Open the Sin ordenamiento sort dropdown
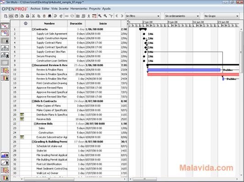Viewport: 244px width, 182px height. click(x=182, y=16)
